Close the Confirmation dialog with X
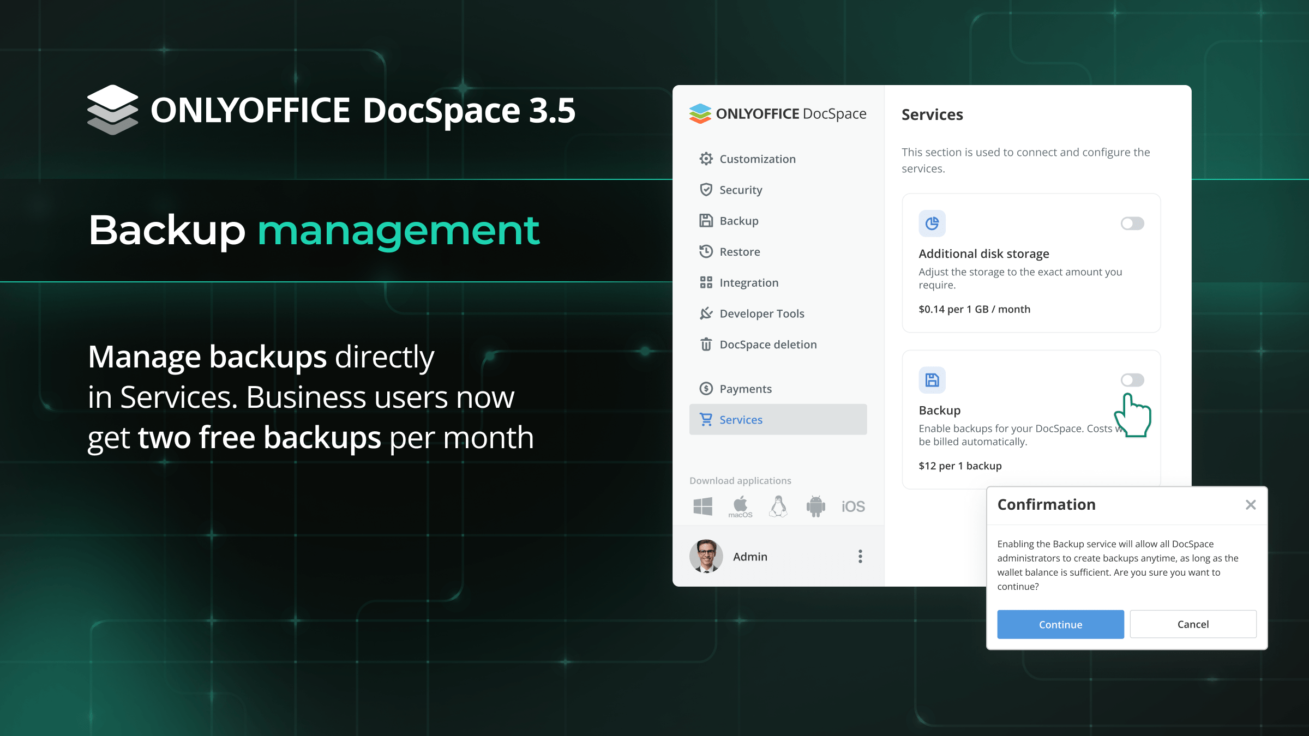This screenshot has height=736, width=1309. coord(1251,505)
